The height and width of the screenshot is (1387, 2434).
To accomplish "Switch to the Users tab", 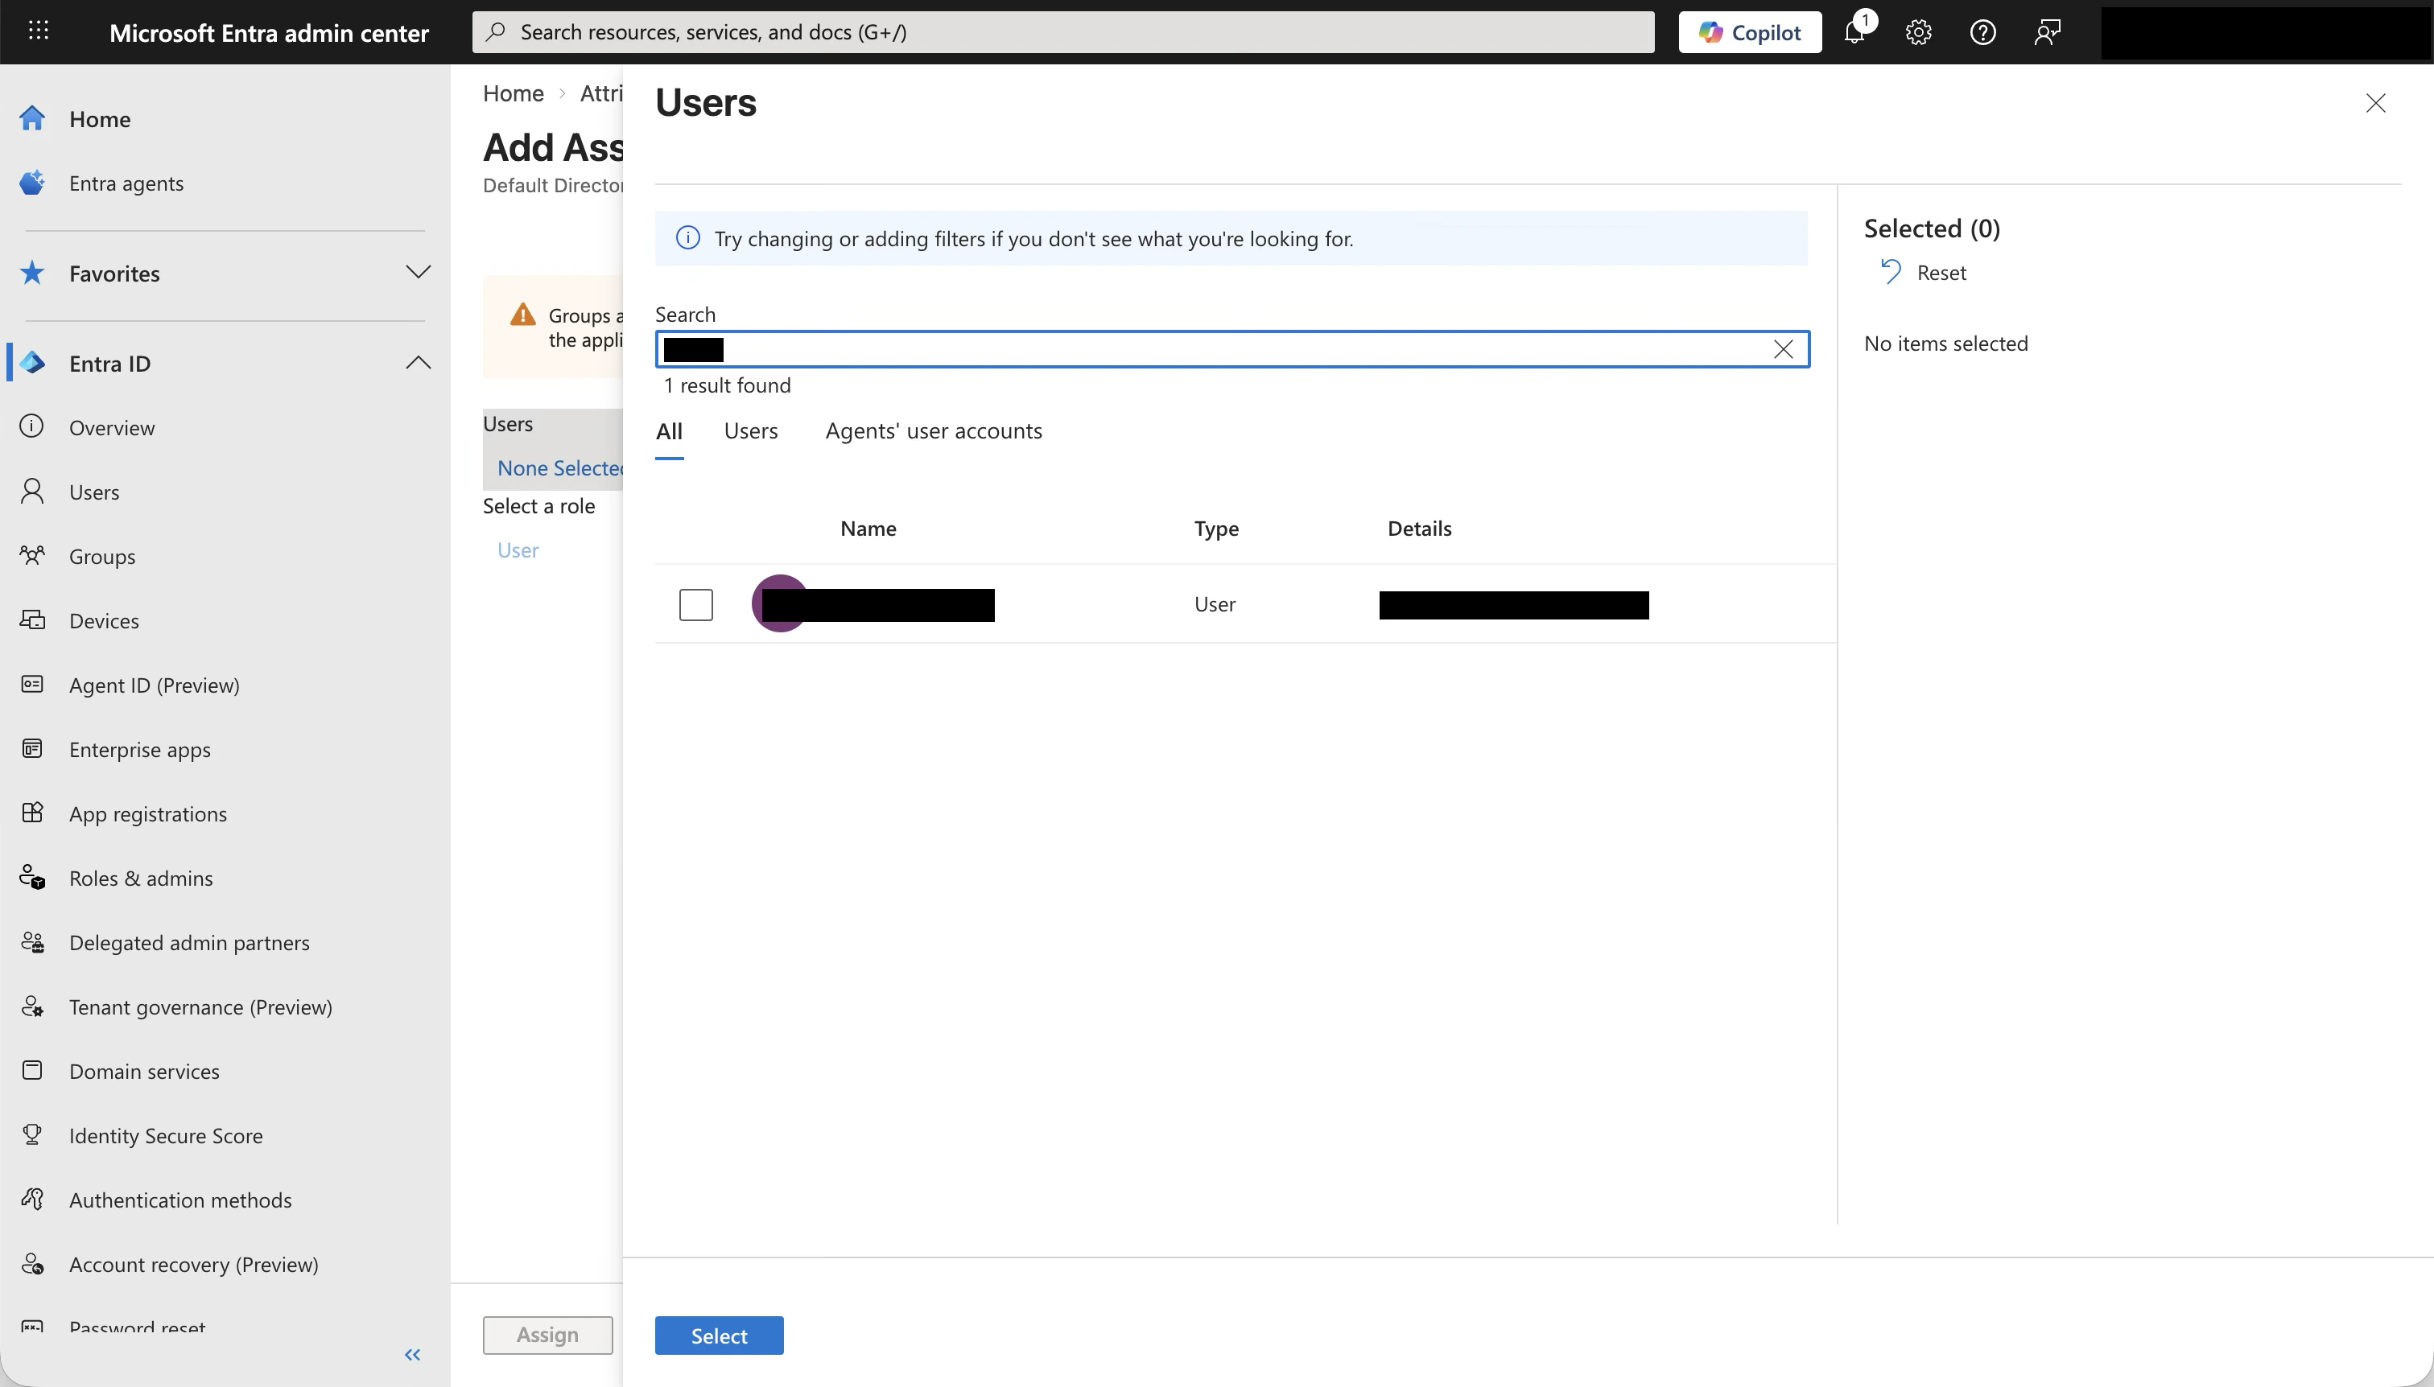I will (751, 431).
